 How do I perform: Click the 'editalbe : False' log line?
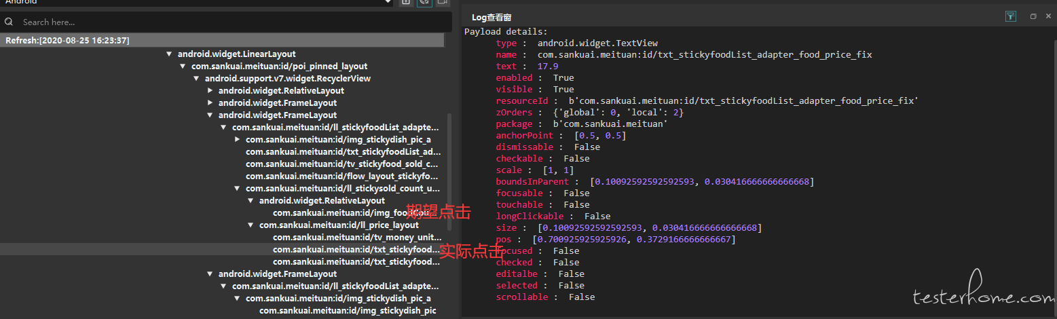click(x=540, y=274)
